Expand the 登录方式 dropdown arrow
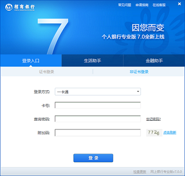This screenshot has height=176, width=185. pyautogui.click(x=138, y=91)
